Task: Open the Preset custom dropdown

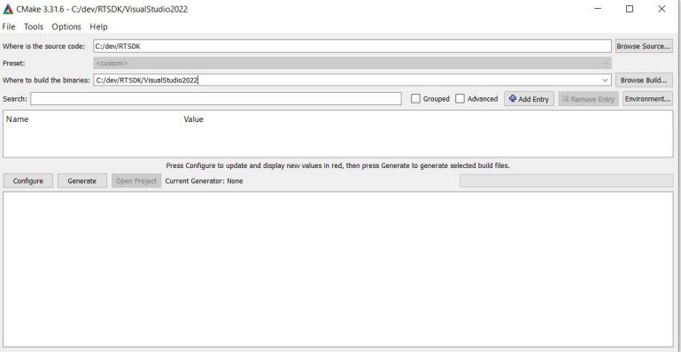Action: click(x=352, y=64)
